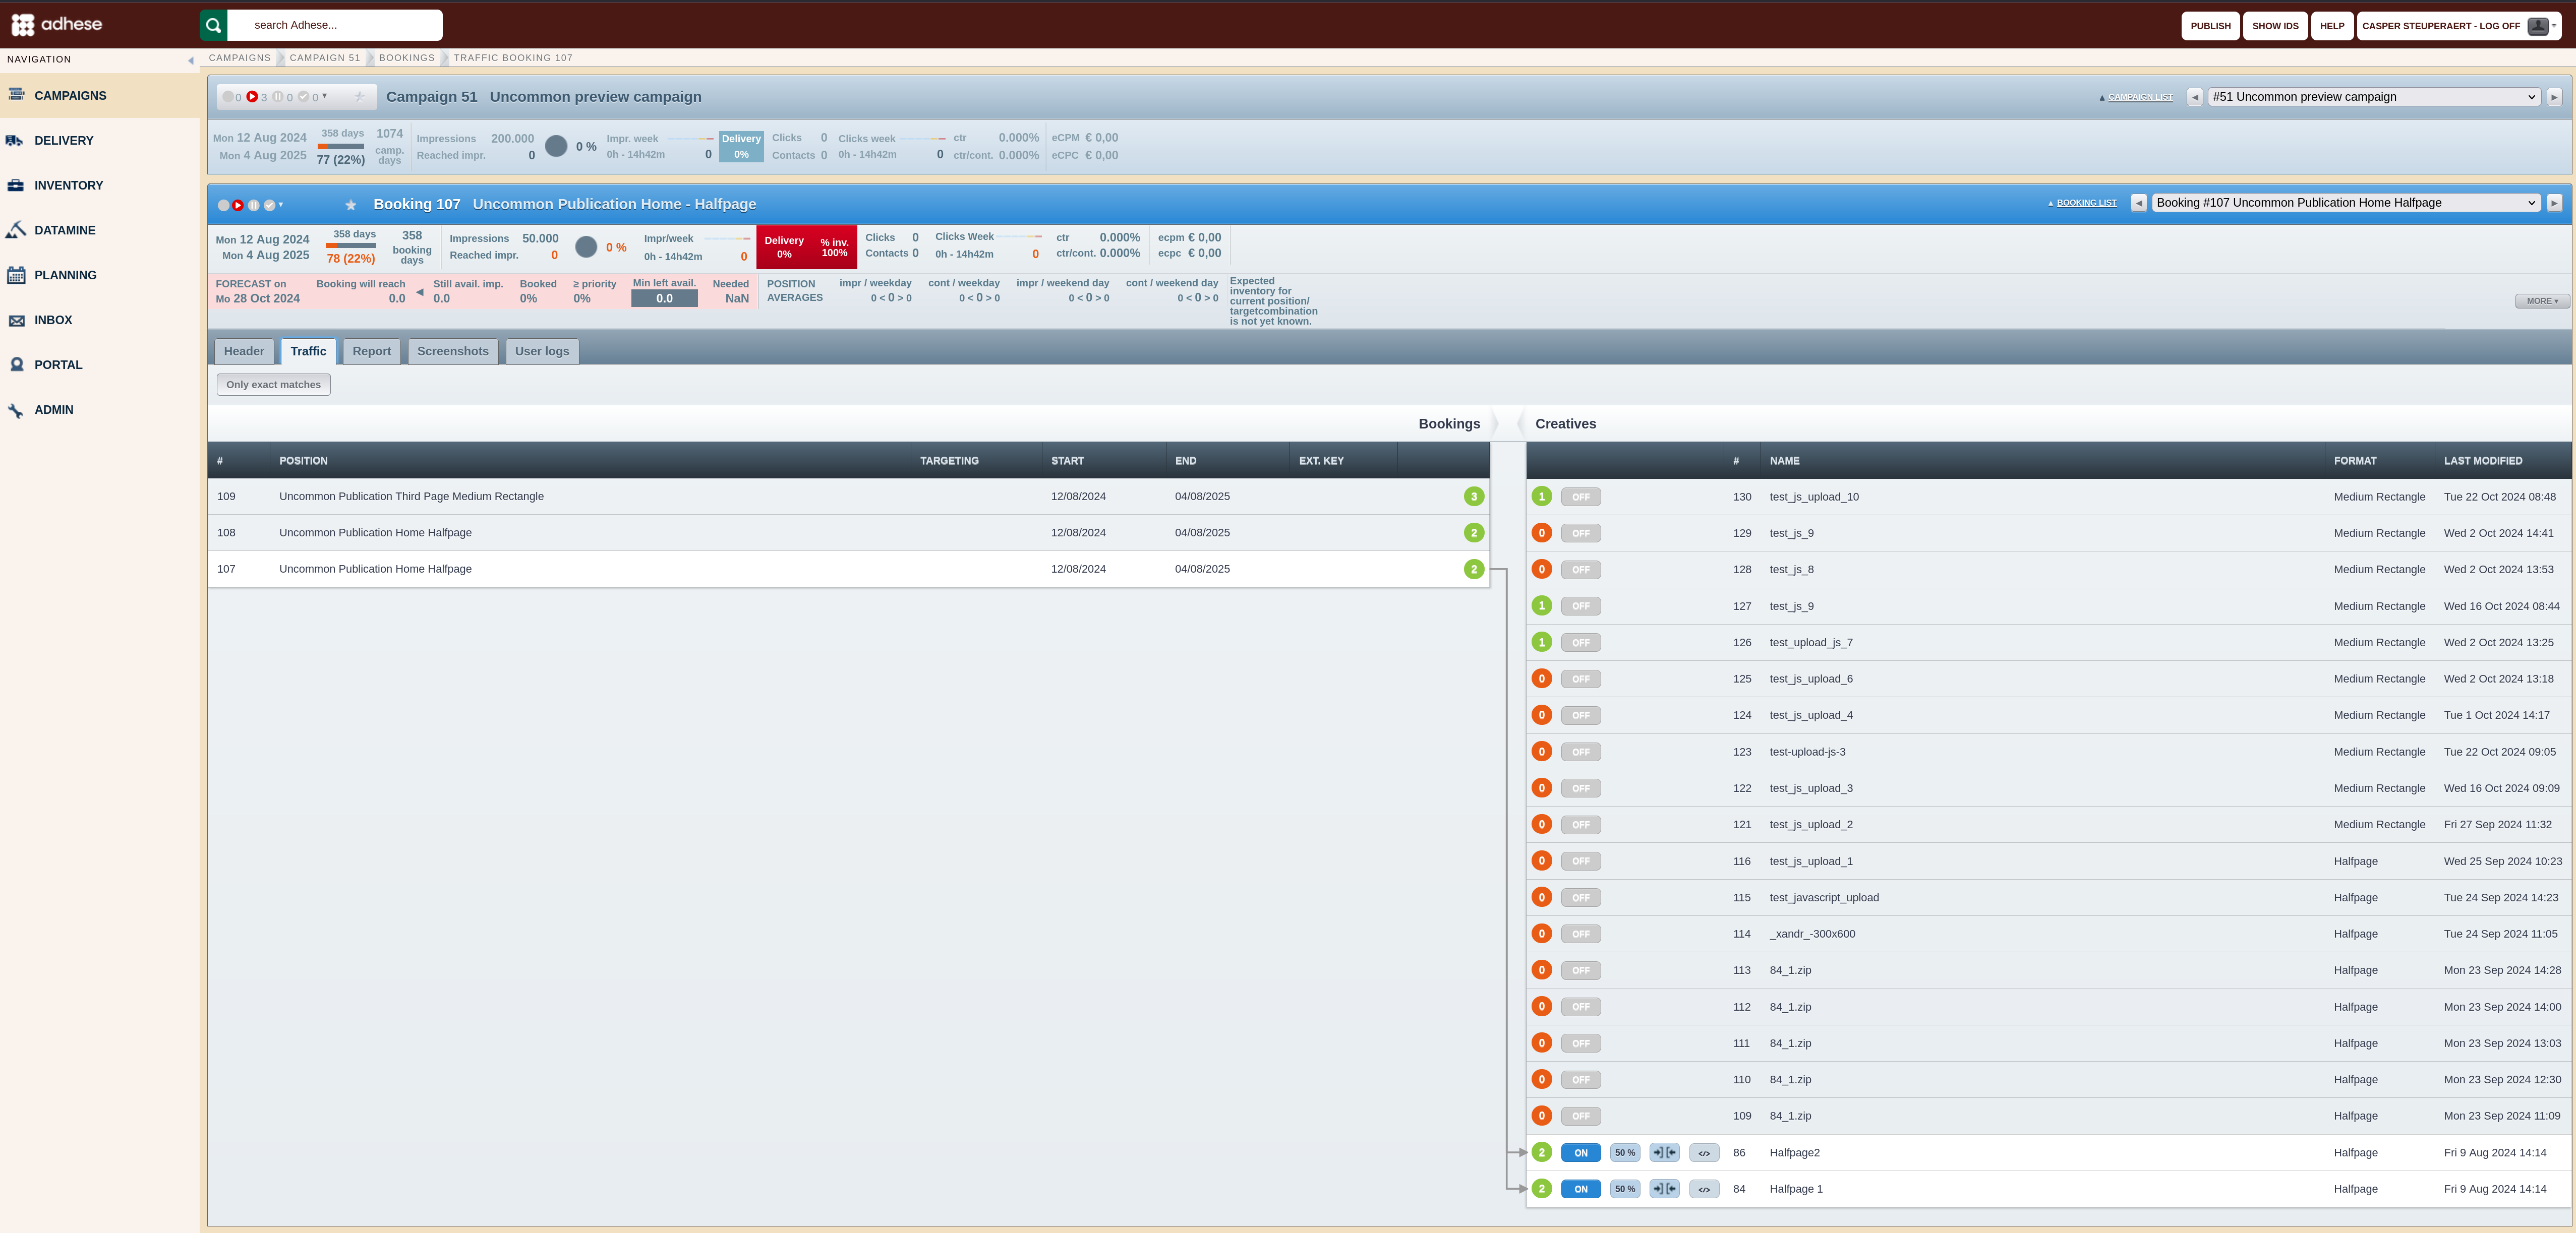Click the 50 % weight control of Halfpage 1
The width and height of the screenshot is (2576, 1233).
(x=1625, y=1189)
